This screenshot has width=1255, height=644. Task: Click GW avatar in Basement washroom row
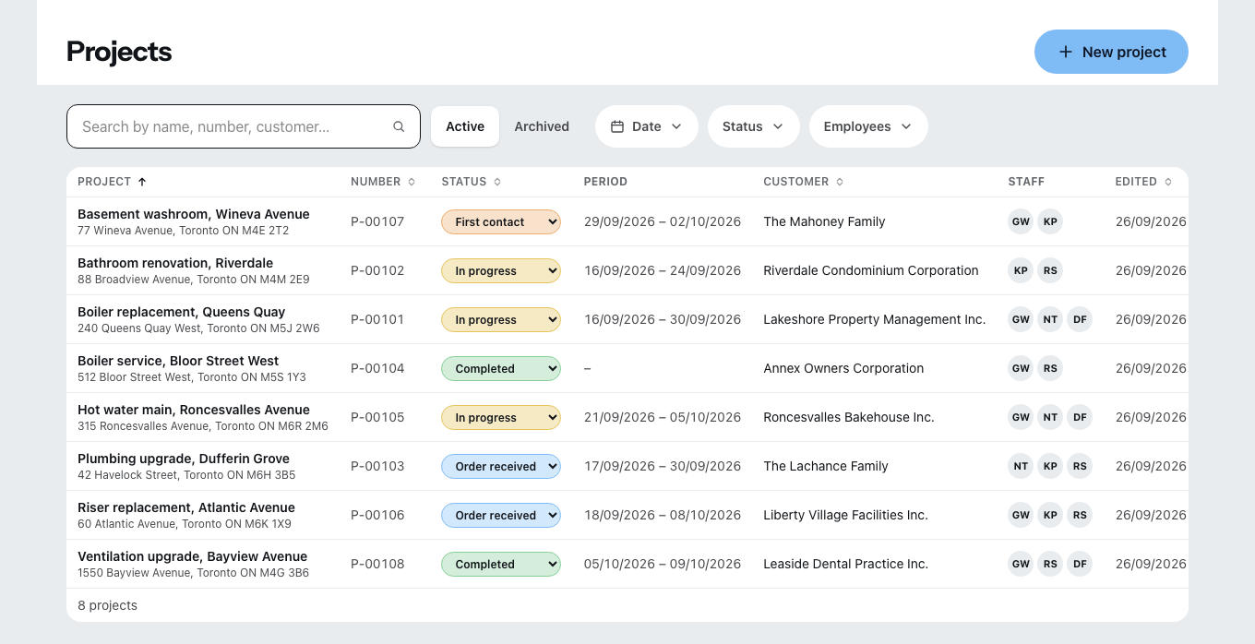(x=1021, y=221)
